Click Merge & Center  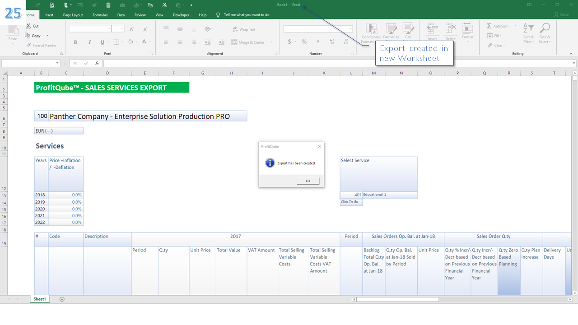(x=248, y=42)
